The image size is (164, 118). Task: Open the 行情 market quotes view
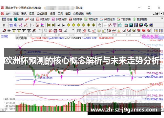pyautogui.click(x=7, y=19)
